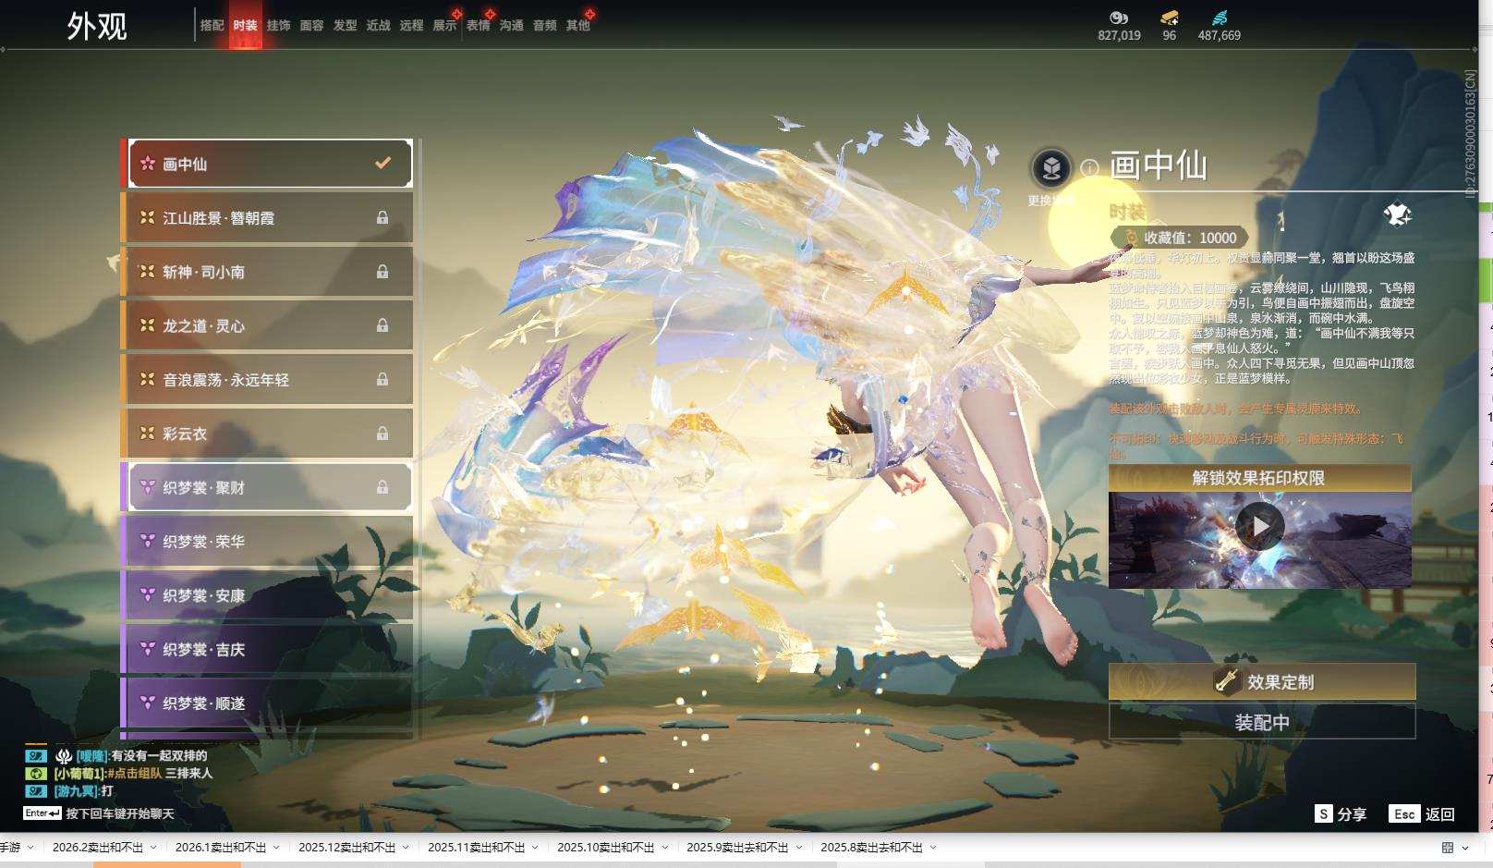The width and height of the screenshot is (1493, 868).
Task: Click the 分享 share button
Action: click(x=1341, y=814)
